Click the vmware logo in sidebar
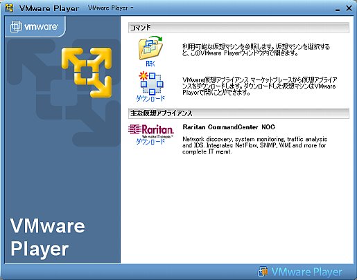This screenshot has width=357, height=280. (34, 27)
